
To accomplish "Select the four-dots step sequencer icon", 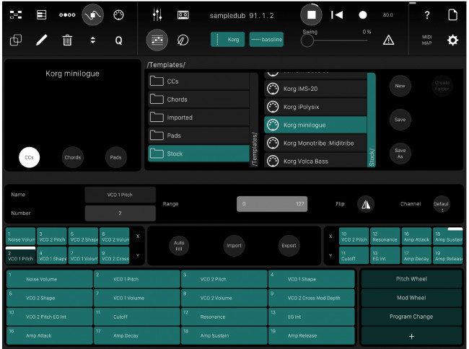I will pyautogui.click(x=67, y=14).
